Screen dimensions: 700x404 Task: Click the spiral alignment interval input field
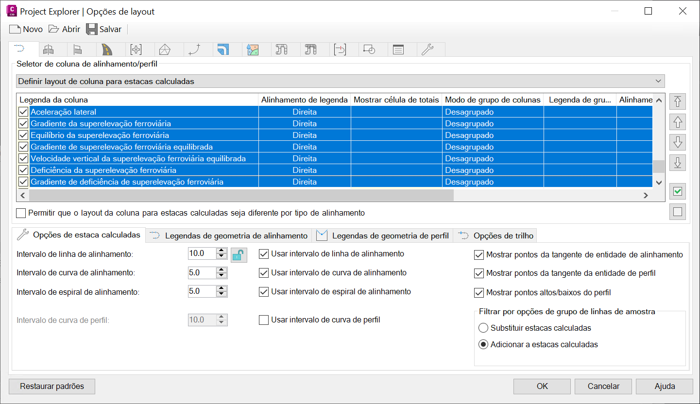tap(202, 292)
